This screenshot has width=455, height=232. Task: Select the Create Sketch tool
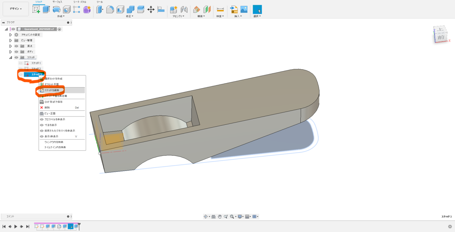pyautogui.click(x=36, y=9)
